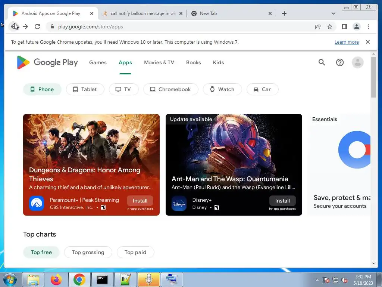The width and height of the screenshot is (382, 287).
Task: Go to the Movies & TV section
Action: (x=159, y=62)
